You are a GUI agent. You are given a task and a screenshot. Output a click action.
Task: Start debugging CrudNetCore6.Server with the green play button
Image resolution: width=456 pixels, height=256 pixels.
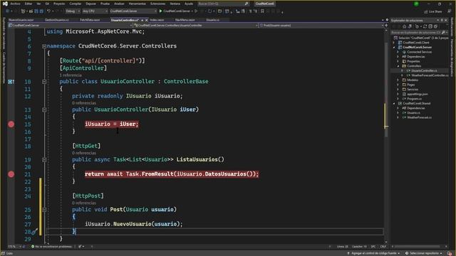[160, 11]
